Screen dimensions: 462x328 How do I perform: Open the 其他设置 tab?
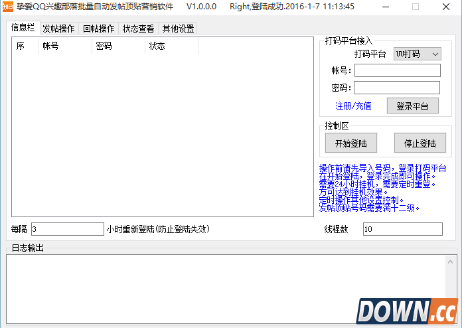point(178,29)
